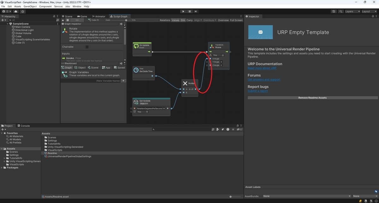
Task: Adjust the Project icon size slider
Action: tap(236, 196)
